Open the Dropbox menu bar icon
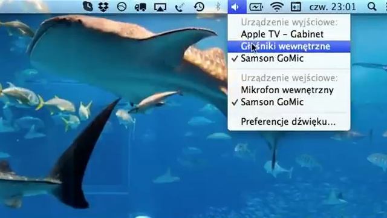Image resolution: width=387 pixels, height=218 pixels. click(x=103, y=7)
